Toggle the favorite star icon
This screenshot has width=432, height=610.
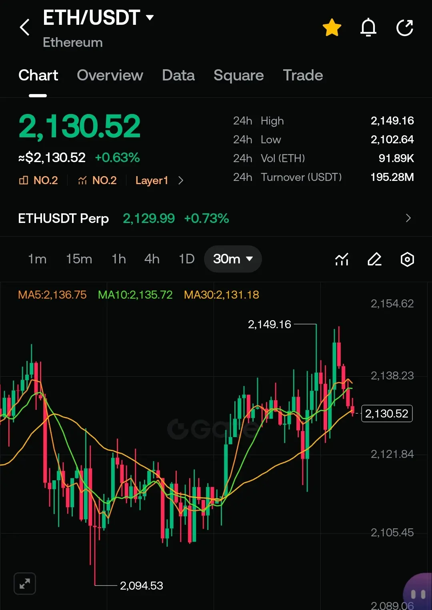pyautogui.click(x=332, y=28)
